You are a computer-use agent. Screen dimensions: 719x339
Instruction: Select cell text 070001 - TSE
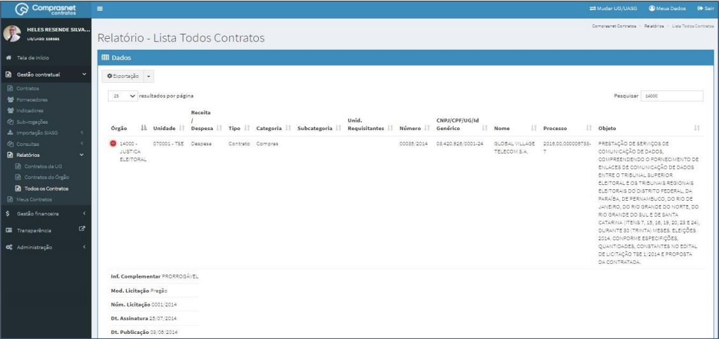[x=168, y=144]
